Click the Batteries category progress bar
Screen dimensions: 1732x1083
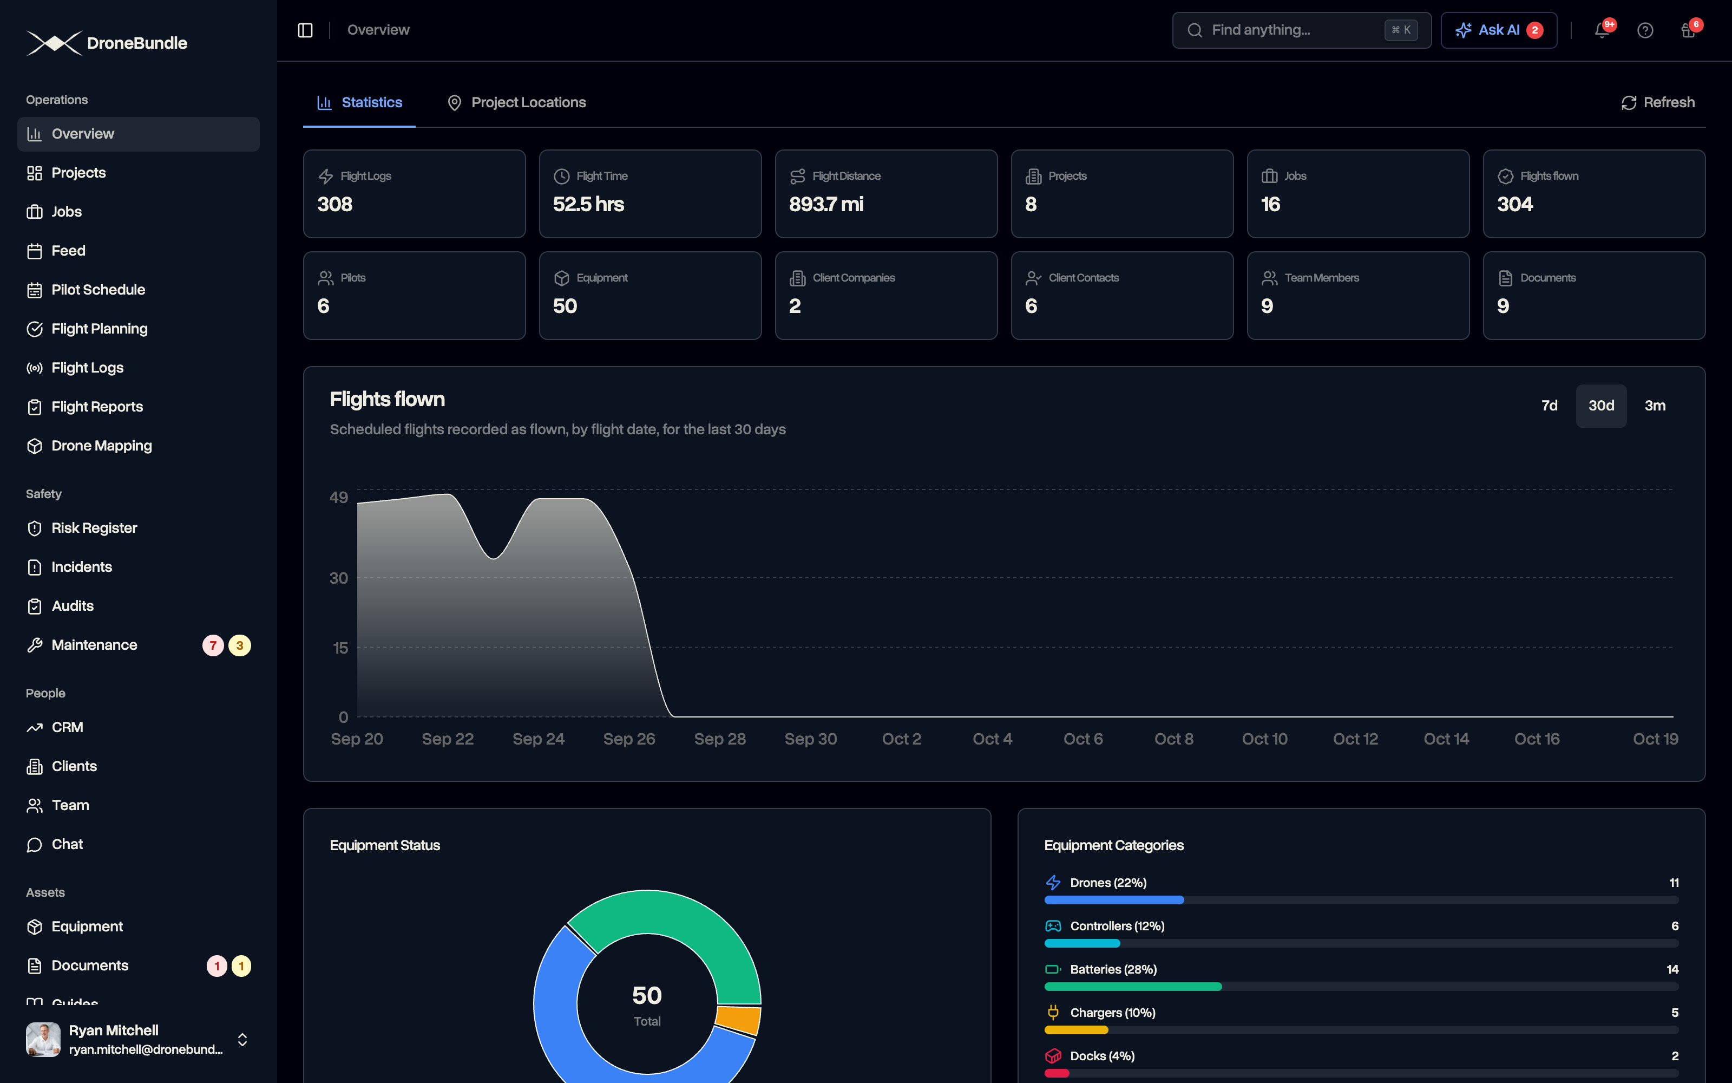point(1361,987)
